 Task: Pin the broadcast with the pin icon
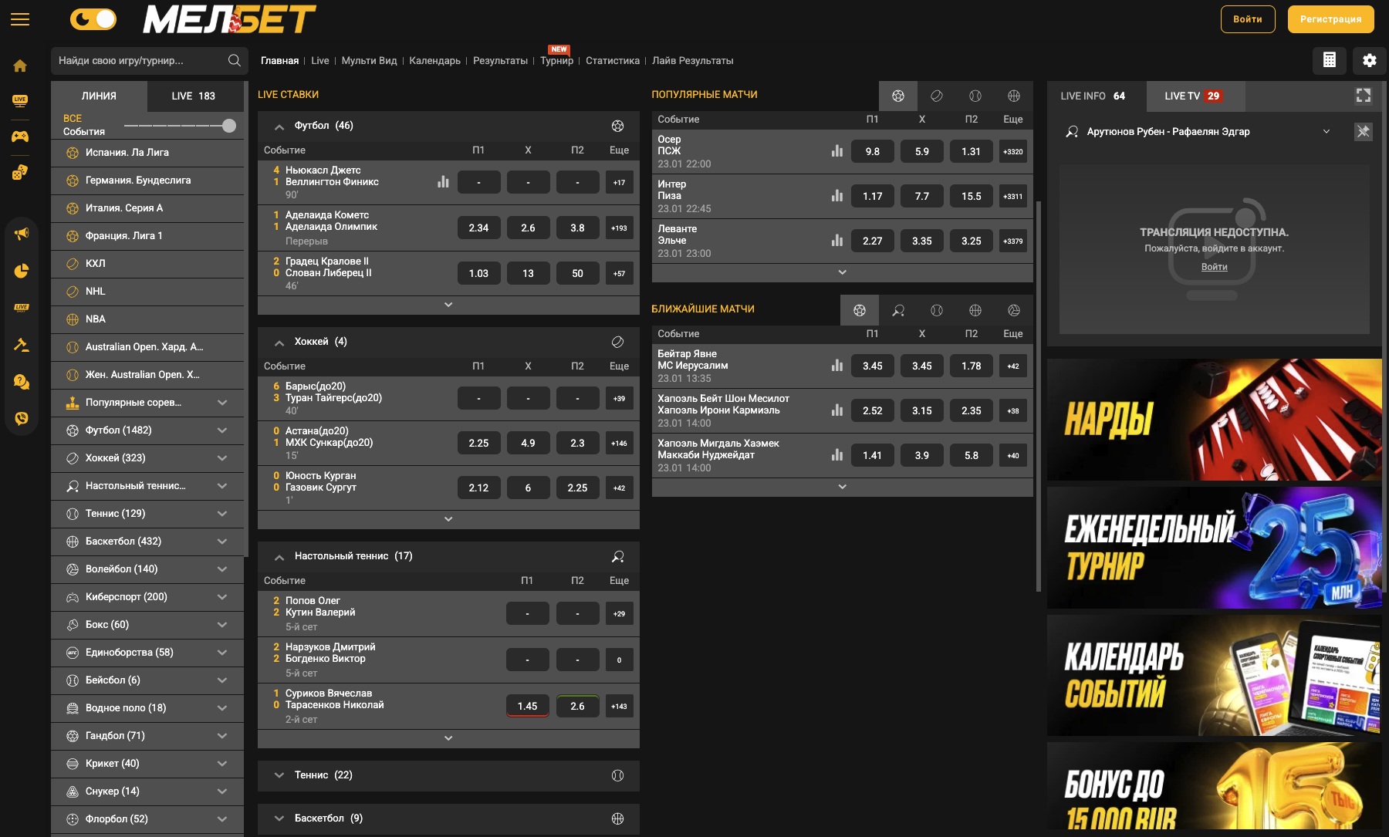point(1363,131)
